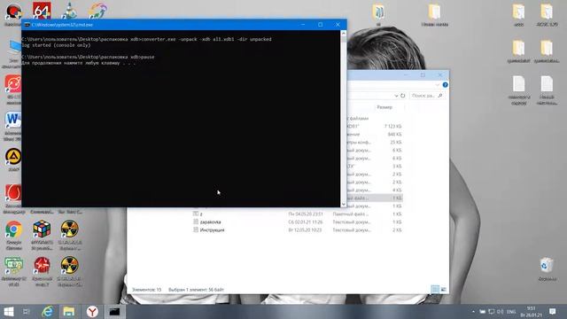Select the 25 КБ file row

pos(375,142)
